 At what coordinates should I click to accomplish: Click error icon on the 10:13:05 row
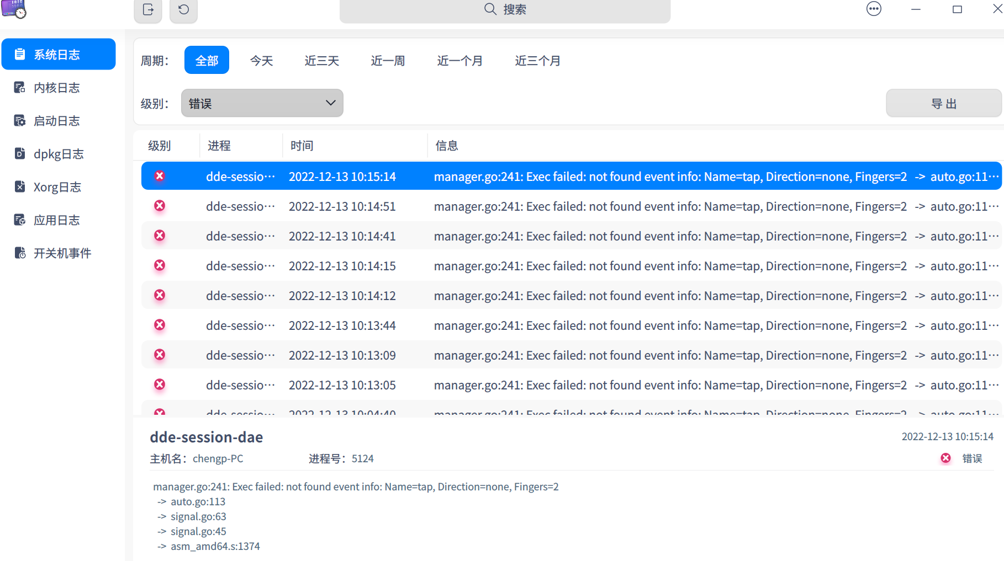[160, 384]
